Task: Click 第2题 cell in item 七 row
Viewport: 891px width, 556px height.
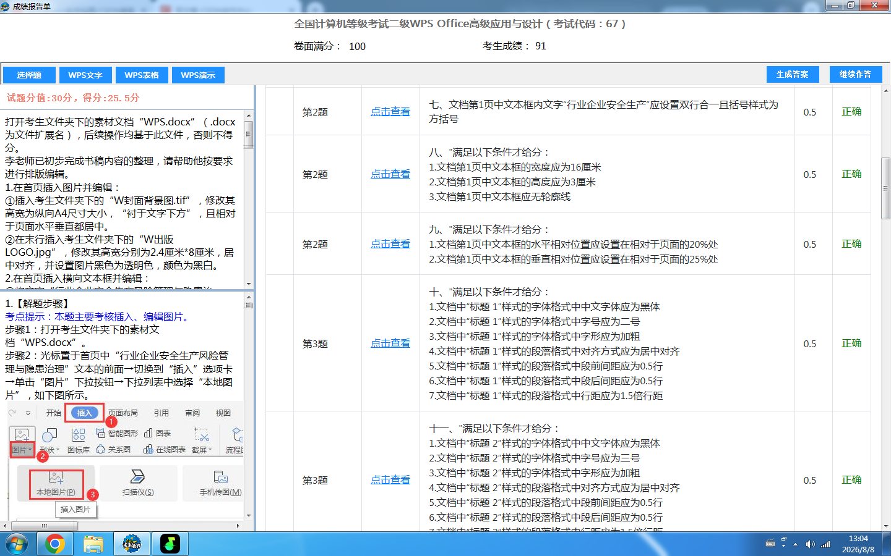Action: [315, 112]
